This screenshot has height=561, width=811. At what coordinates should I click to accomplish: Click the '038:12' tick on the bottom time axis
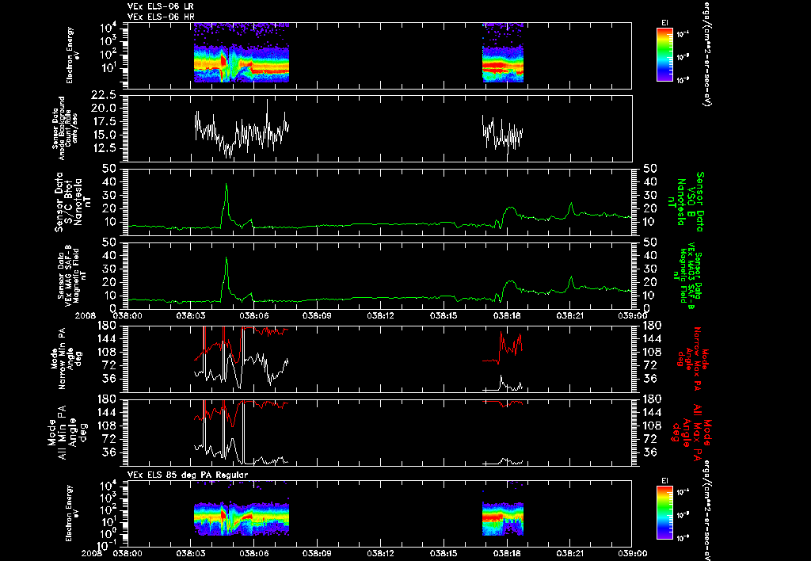pyautogui.click(x=381, y=553)
